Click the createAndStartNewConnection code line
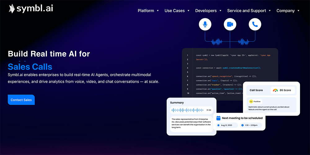 [x=228, y=68]
